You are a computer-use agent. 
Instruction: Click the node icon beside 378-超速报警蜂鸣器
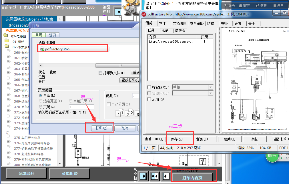(x=8, y=153)
